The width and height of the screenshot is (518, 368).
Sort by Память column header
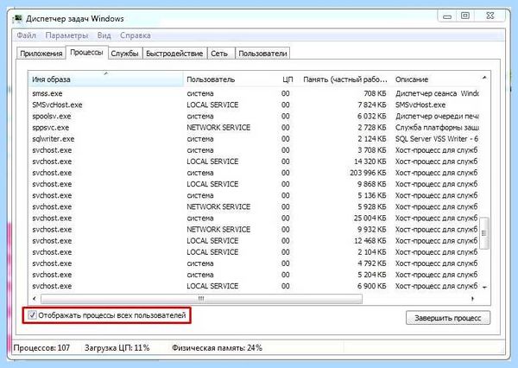(x=344, y=79)
